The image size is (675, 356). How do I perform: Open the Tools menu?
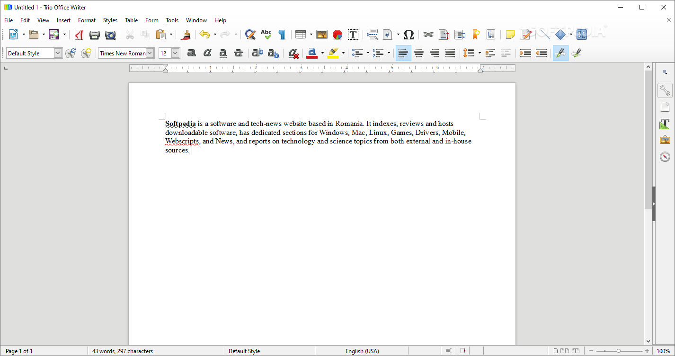[x=172, y=20]
